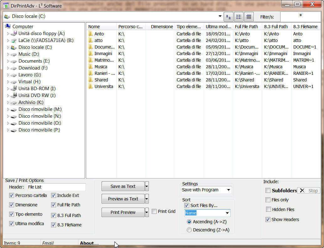Viewport: 324px width, 248px height.
Task: Click the Music (D:) drive icon
Action: point(14,54)
